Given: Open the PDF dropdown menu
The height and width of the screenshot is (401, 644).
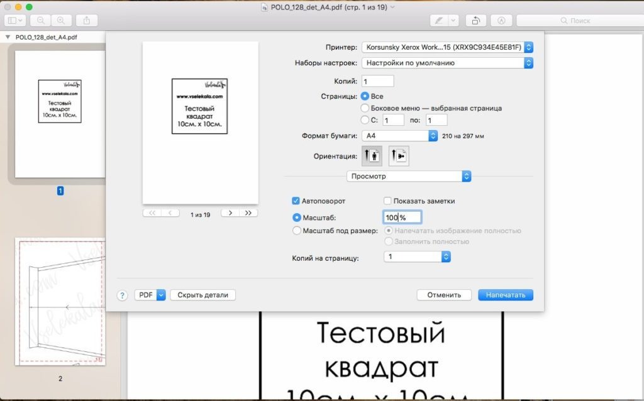Looking at the screenshot, I should [150, 294].
